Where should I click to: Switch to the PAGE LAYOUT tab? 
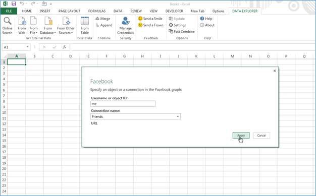[69, 11]
